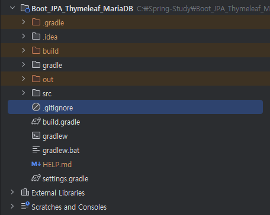This screenshot has height=215, width=270.
Task: Expand the .idea folder
Action: pos(23,36)
